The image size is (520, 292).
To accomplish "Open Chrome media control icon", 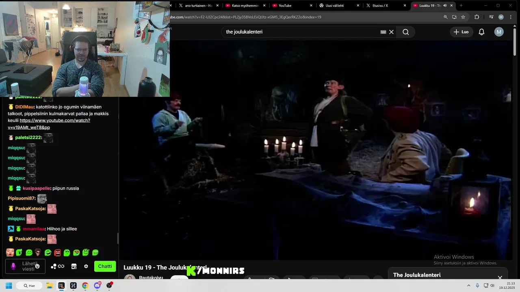I will tap(491, 17).
